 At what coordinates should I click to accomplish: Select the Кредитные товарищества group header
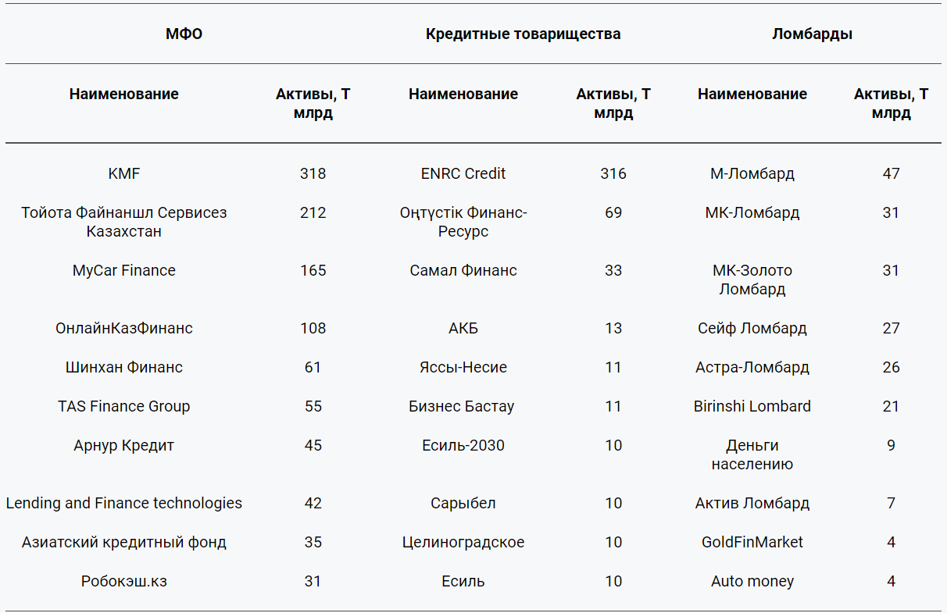pos(523,34)
